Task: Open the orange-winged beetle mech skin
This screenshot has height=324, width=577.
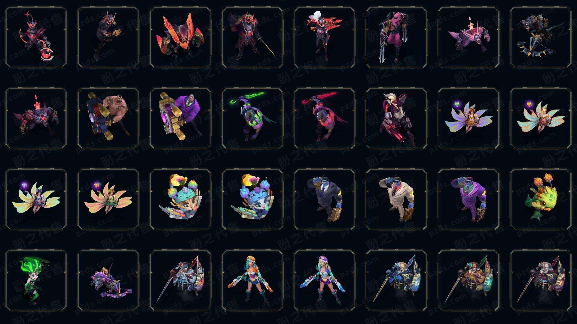Action: point(180,37)
